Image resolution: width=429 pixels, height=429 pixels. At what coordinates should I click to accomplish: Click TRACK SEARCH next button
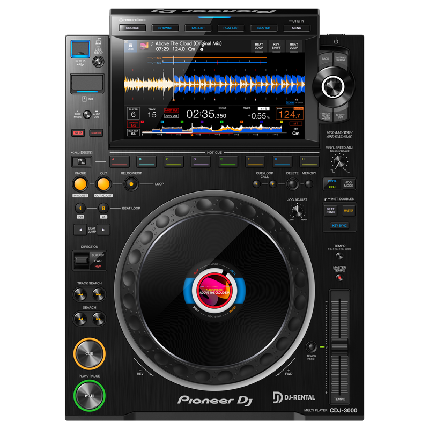point(99,294)
